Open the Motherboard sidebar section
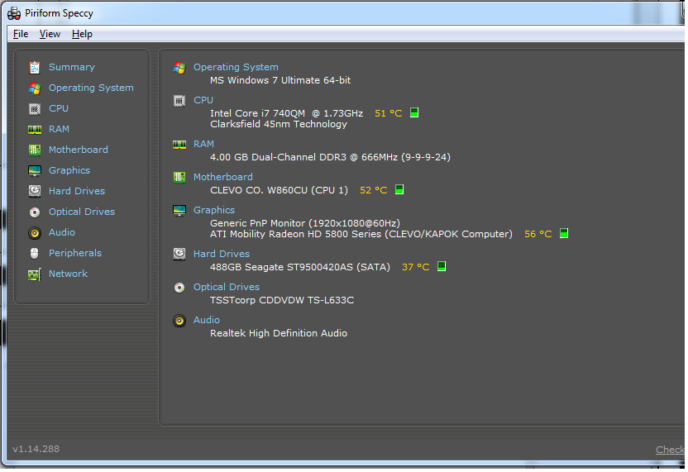This screenshot has width=688, height=472. click(78, 150)
